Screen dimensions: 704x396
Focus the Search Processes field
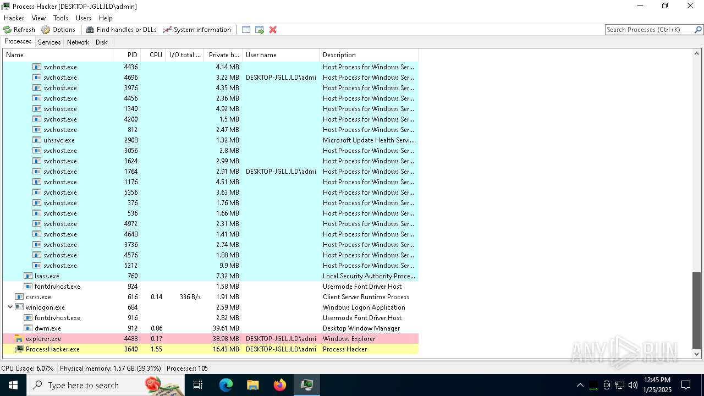click(x=649, y=30)
